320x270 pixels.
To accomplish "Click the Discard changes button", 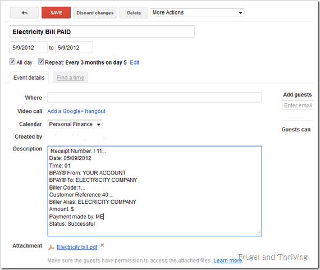I will coord(95,13).
